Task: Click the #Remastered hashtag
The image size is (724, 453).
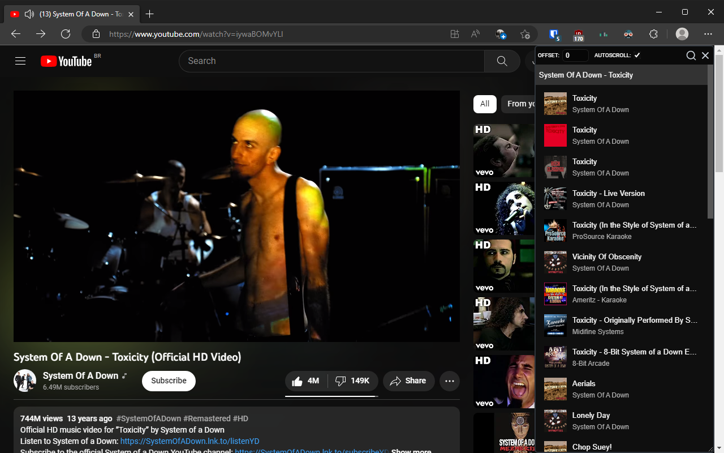Action: click(x=207, y=418)
